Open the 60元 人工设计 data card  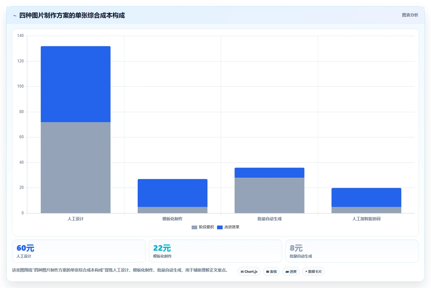click(79, 251)
